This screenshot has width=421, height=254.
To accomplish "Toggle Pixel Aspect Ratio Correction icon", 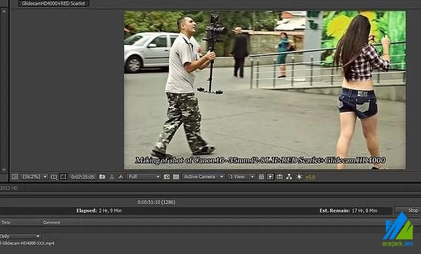I will (261, 177).
